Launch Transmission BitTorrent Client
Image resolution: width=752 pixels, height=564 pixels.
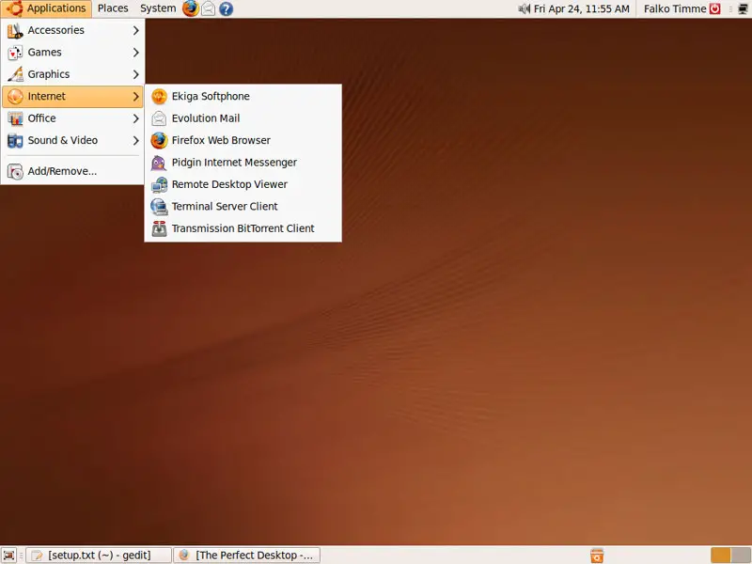[x=243, y=228]
